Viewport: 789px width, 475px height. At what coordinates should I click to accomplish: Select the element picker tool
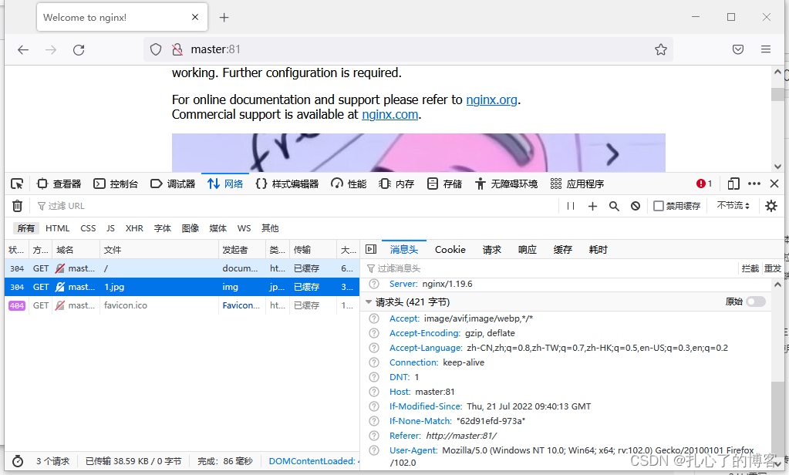[16, 184]
